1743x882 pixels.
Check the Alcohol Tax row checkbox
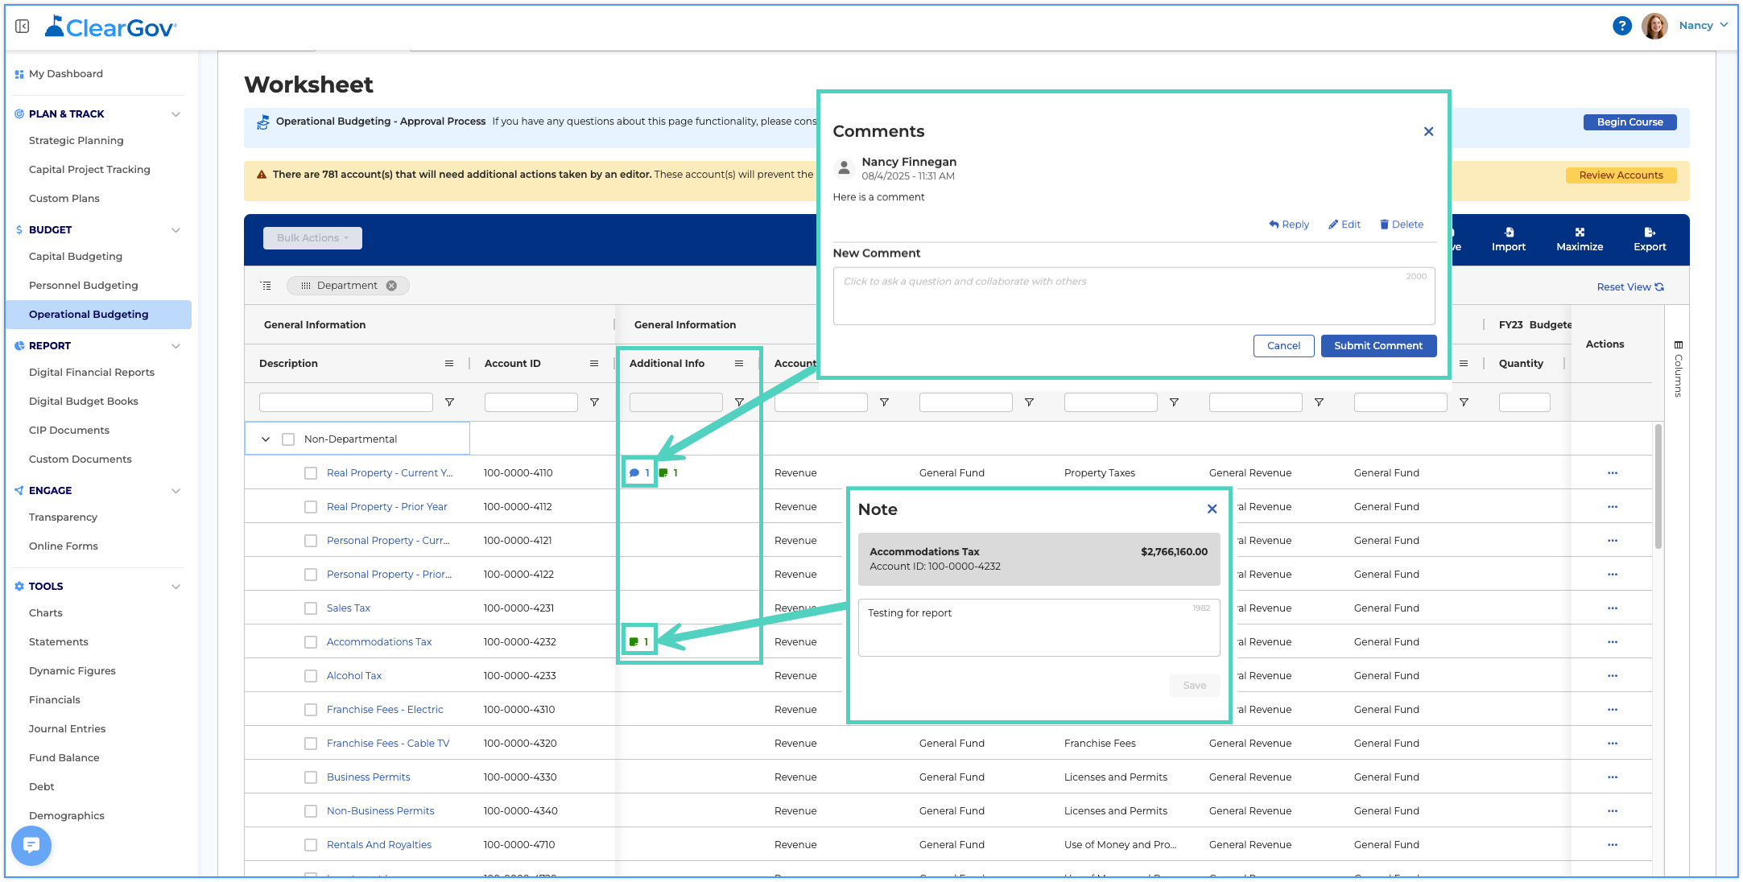[311, 676]
